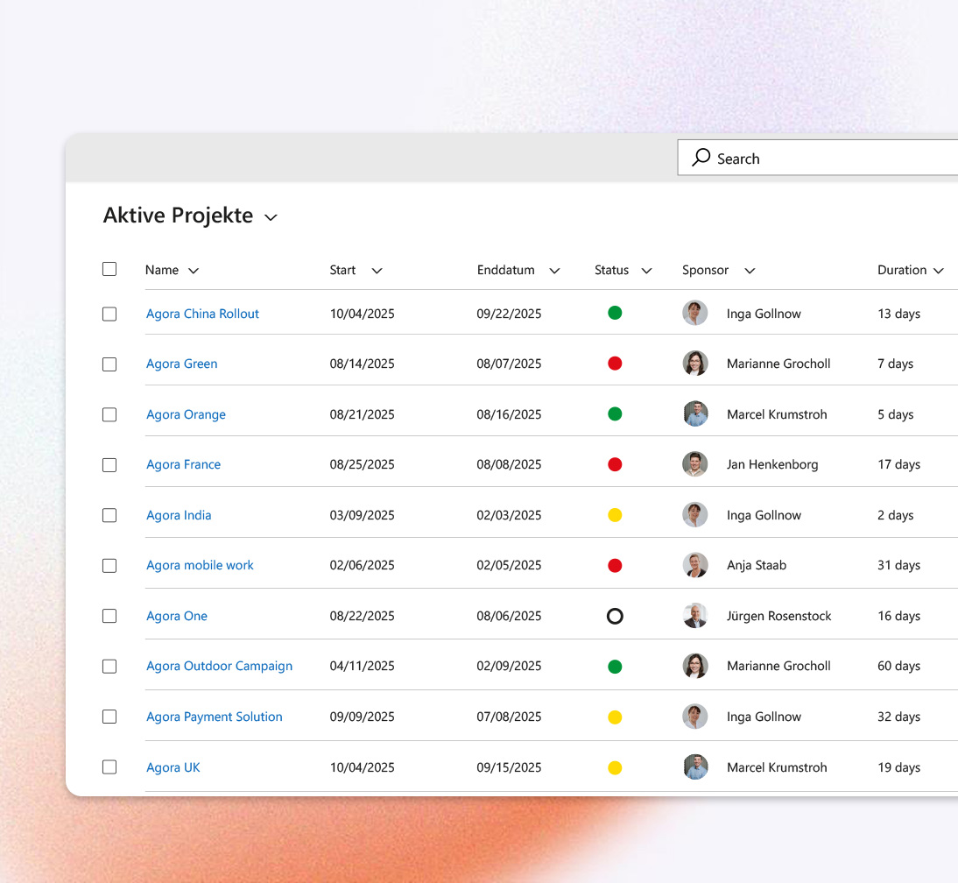Click the Sponsor column header label

[x=705, y=270]
